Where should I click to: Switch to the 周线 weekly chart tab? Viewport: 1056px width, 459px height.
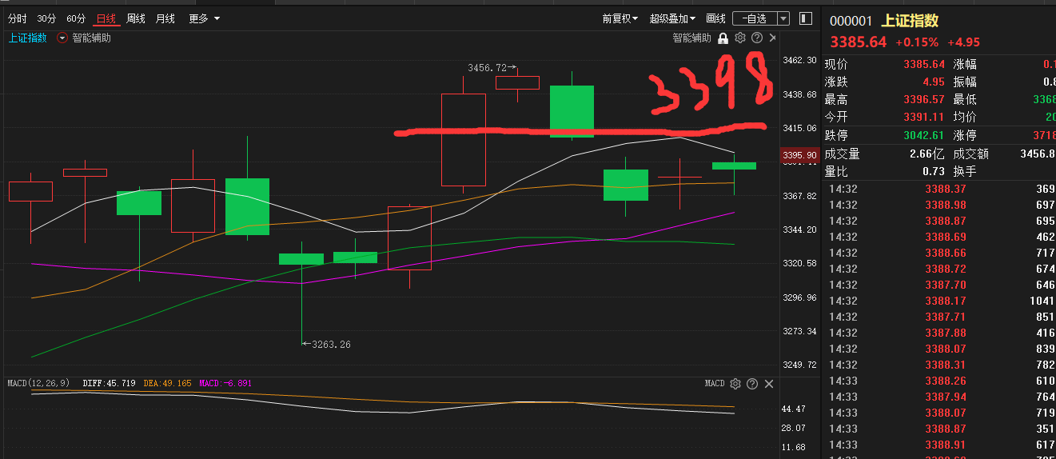coord(136,18)
